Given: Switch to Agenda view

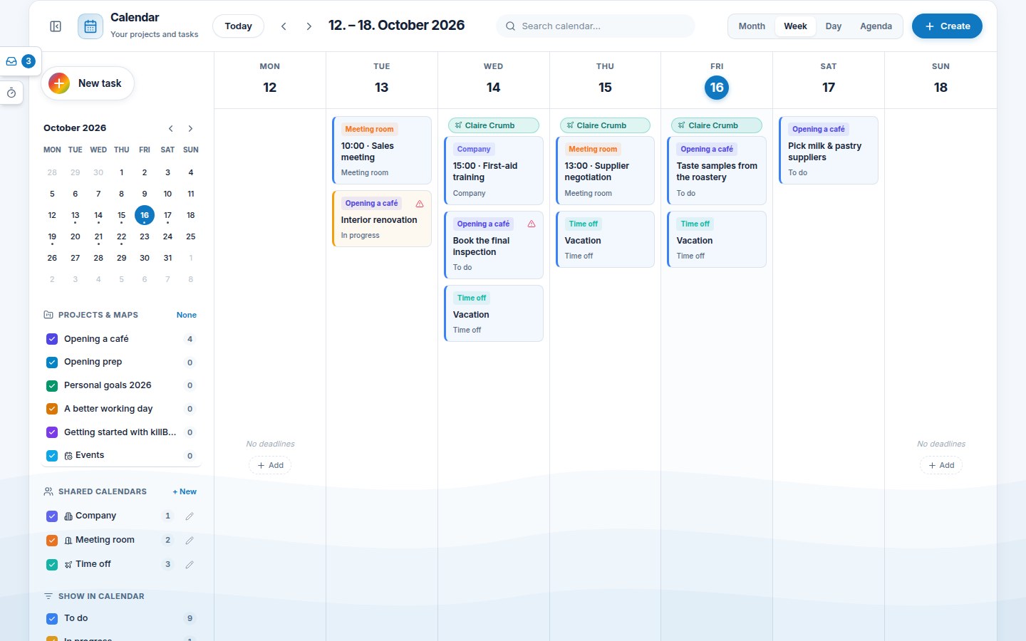Looking at the screenshot, I should pos(876,26).
